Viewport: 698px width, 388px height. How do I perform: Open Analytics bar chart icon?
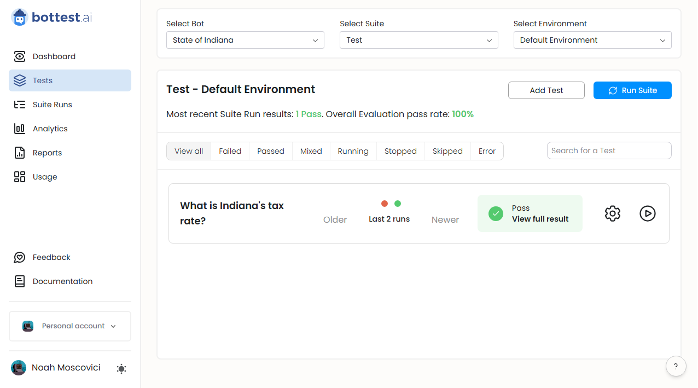20,129
